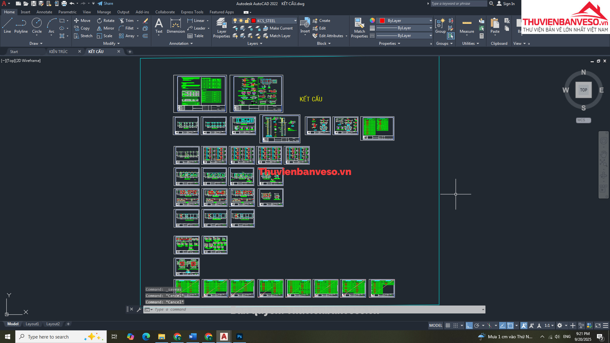The height and width of the screenshot is (343, 610).
Task: Click the command line input field
Action: click(315, 310)
